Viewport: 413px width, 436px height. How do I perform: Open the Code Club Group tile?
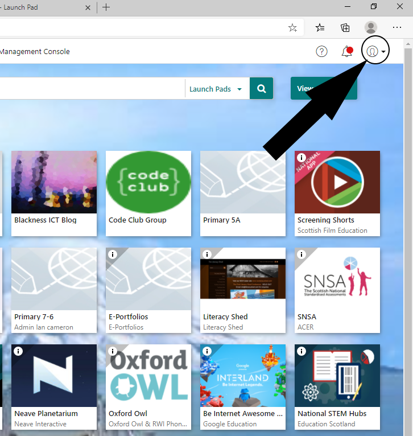coord(148,194)
